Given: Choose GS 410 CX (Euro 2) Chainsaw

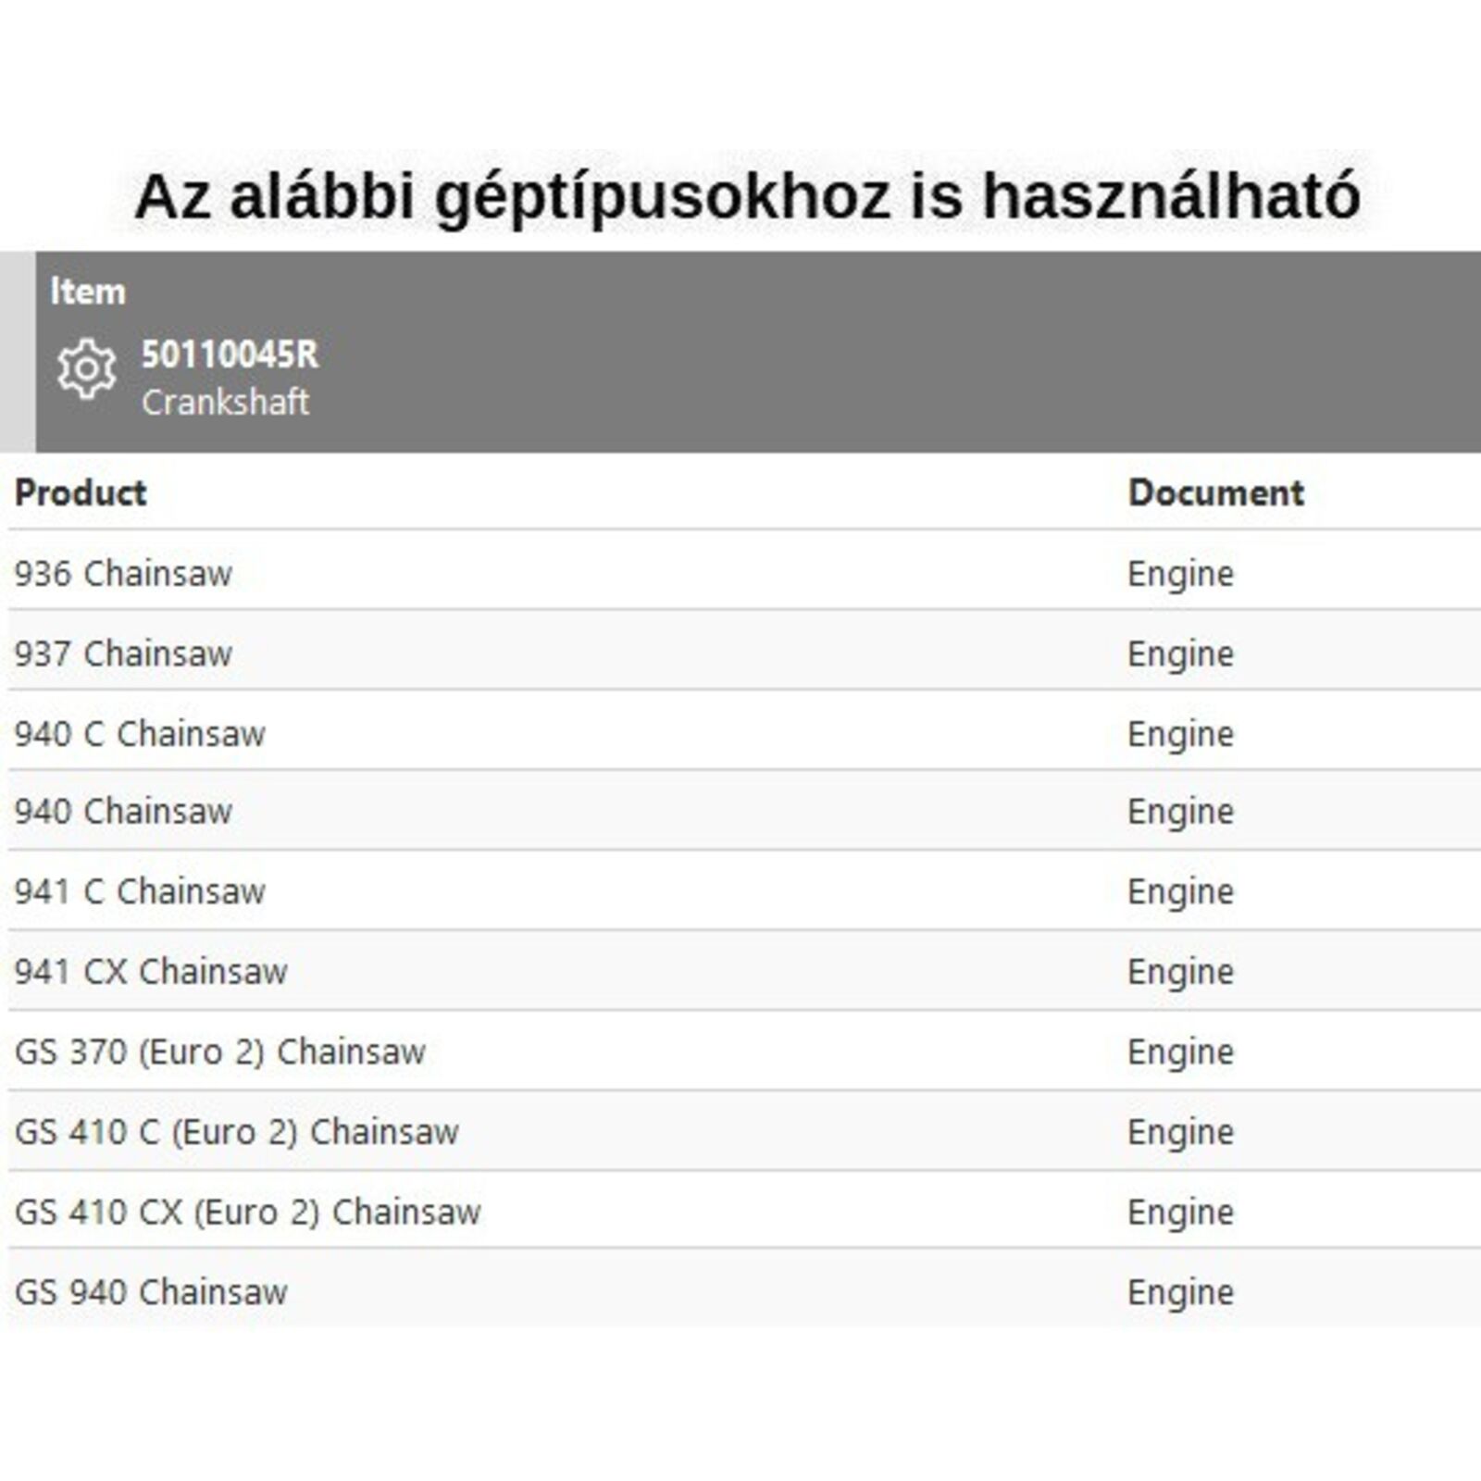Looking at the screenshot, I should (x=248, y=1213).
